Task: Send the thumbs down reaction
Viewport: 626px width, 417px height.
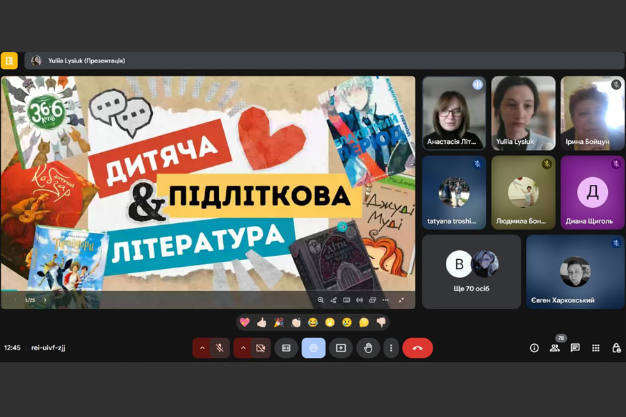Action: 381,322
